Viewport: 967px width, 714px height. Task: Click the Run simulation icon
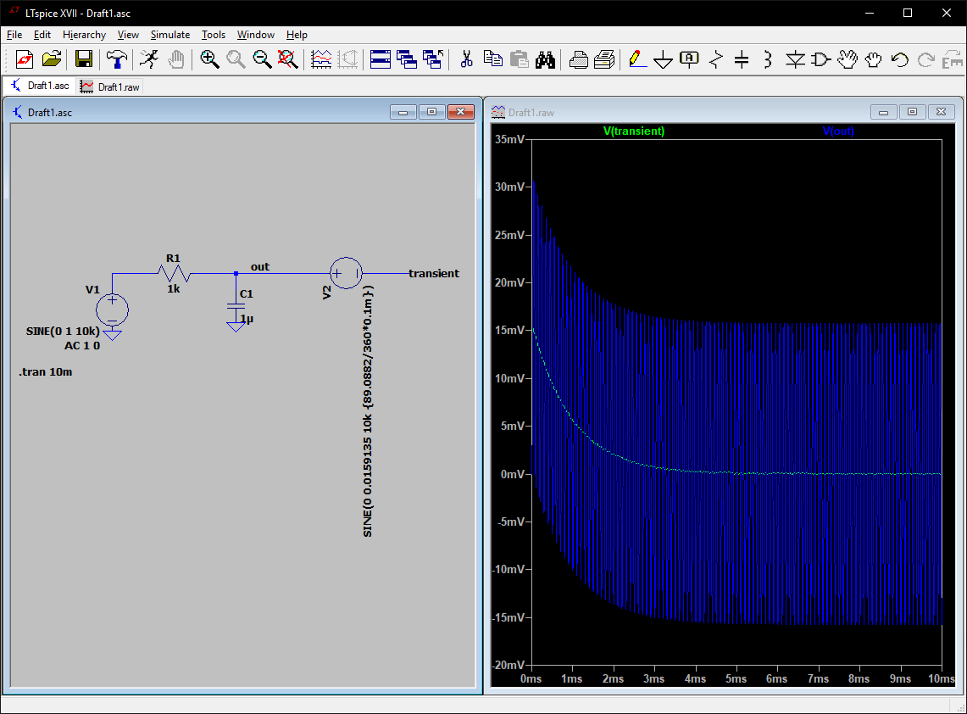[149, 59]
